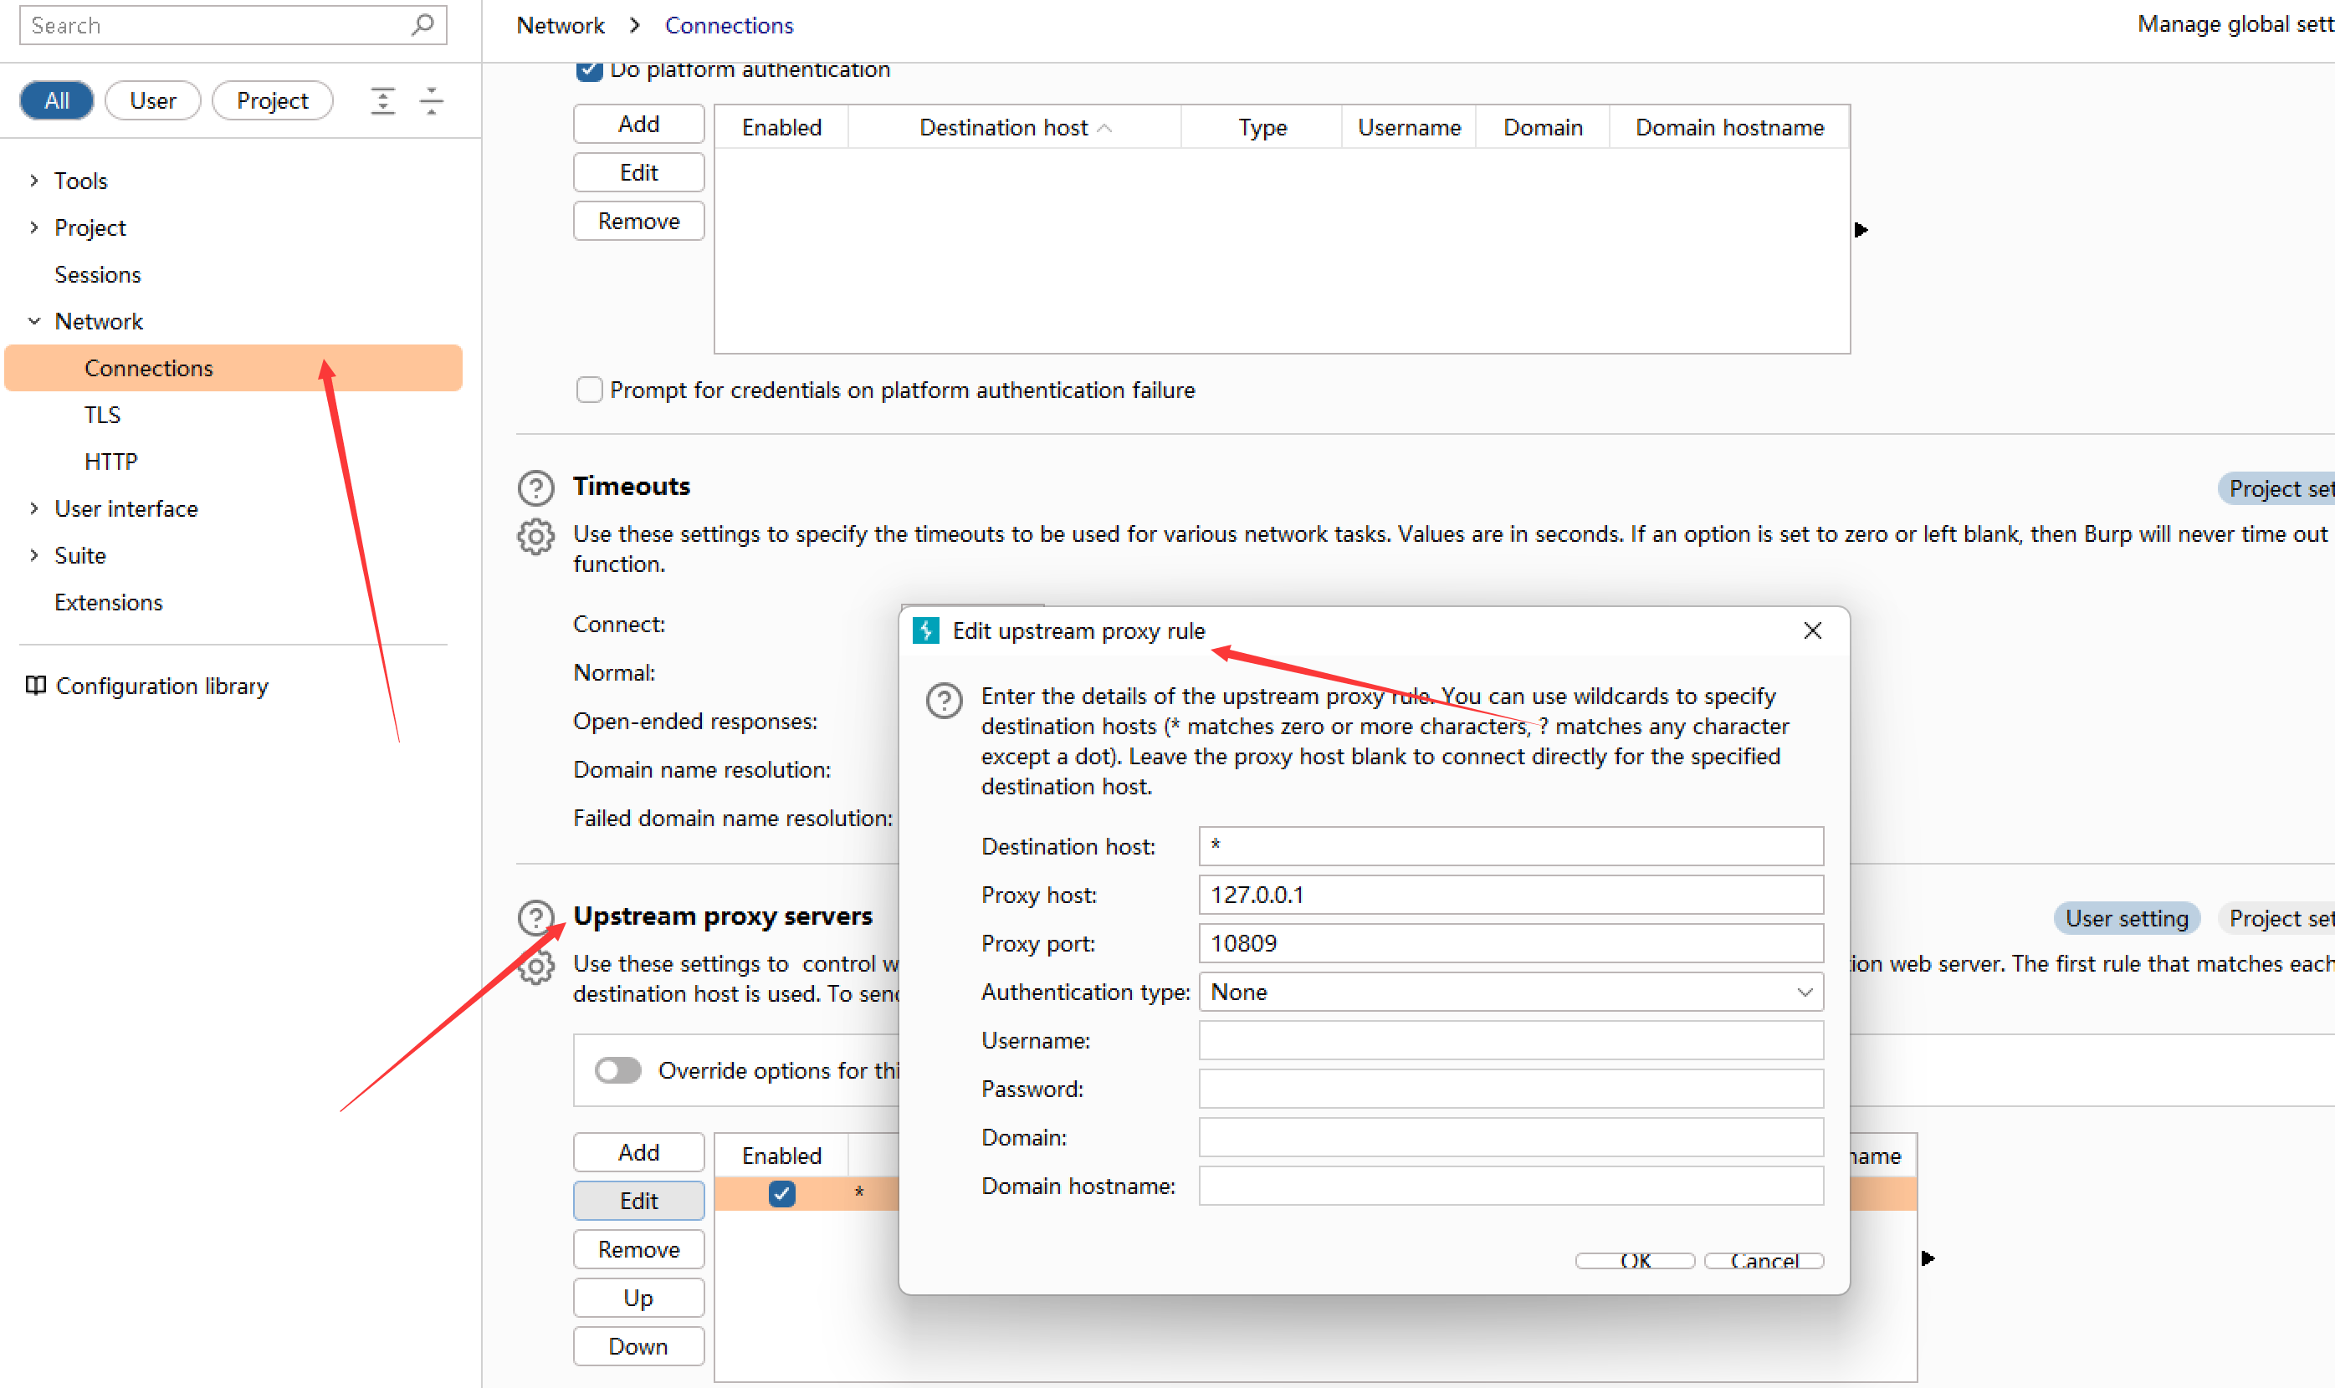2335x1388 pixels.
Task: Click the search magnifier icon
Action: (x=422, y=24)
